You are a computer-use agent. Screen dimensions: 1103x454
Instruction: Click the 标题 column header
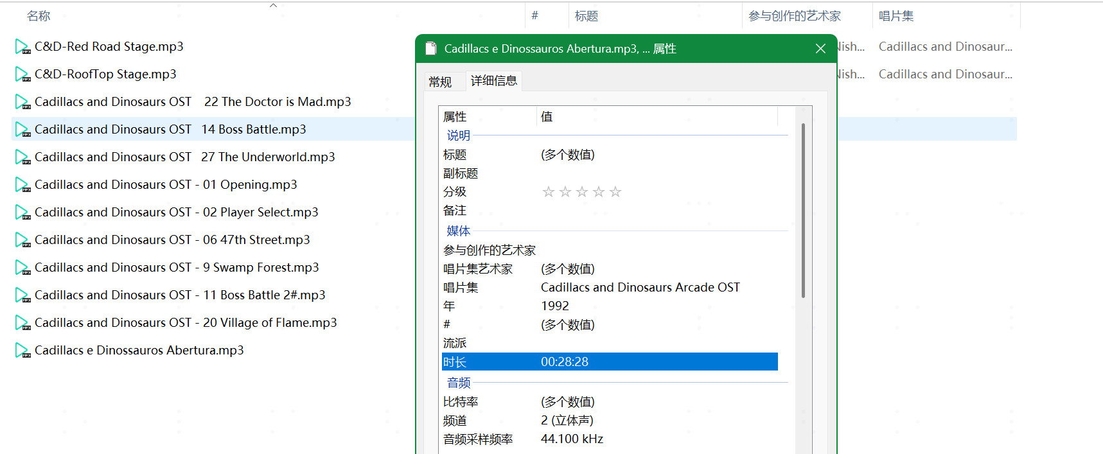click(586, 16)
